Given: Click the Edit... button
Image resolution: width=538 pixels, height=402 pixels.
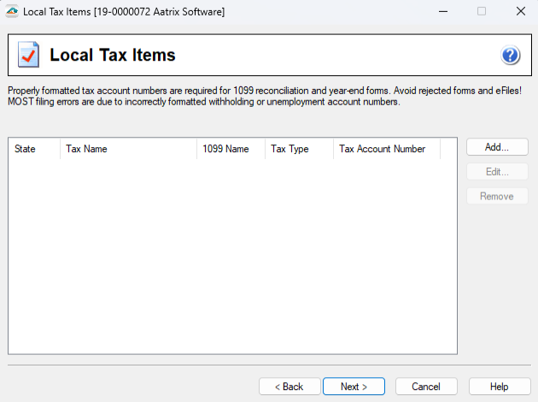Looking at the screenshot, I should (497, 172).
